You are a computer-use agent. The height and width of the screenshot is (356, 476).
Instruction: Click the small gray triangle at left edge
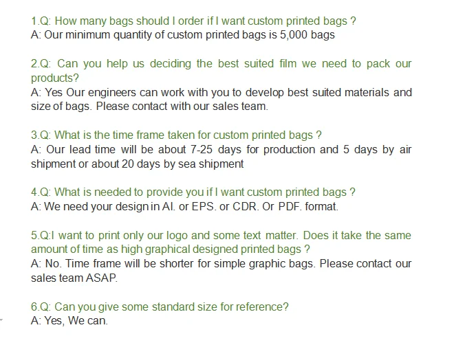click(x=1, y=320)
